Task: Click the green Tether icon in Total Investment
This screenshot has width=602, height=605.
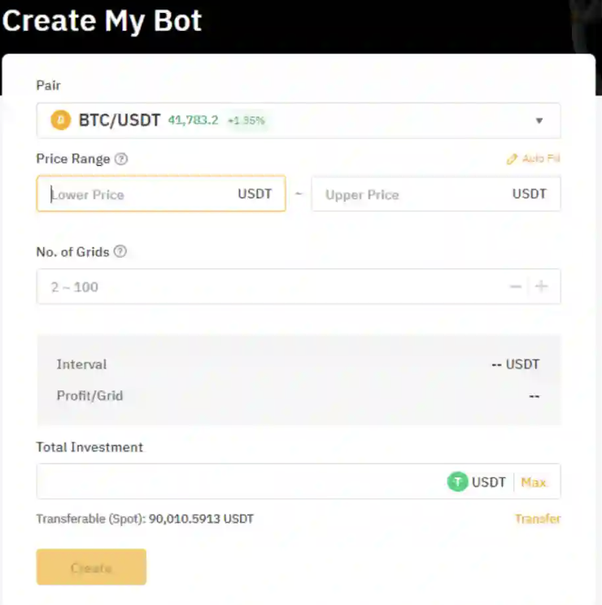Action: point(458,481)
